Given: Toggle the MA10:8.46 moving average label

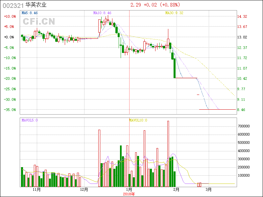Looking at the screenshot, I should coord(102,13).
